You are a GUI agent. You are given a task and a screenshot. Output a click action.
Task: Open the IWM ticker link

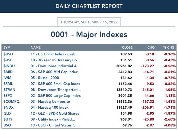(x=7, y=78)
